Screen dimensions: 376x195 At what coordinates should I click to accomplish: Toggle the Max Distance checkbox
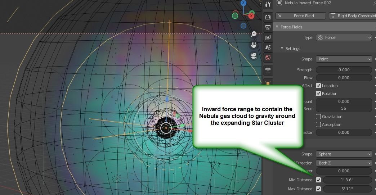click(x=318, y=189)
